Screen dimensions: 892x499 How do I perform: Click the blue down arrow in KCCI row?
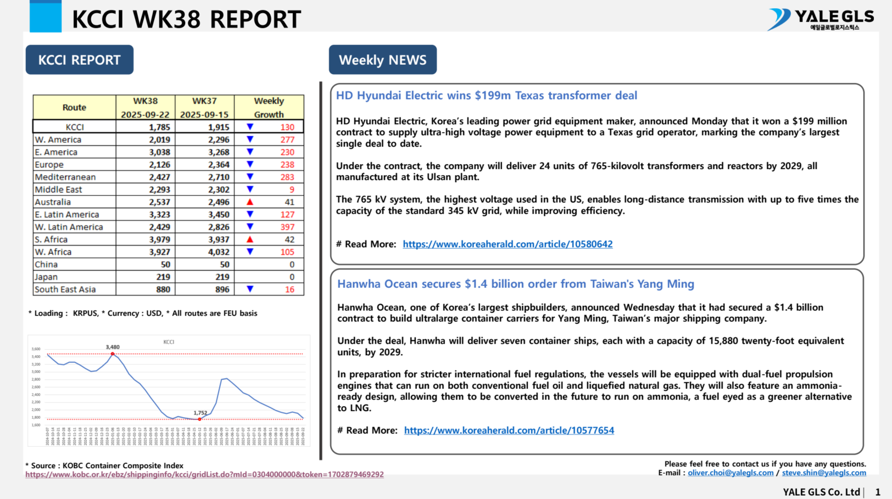[x=250, y=127]
